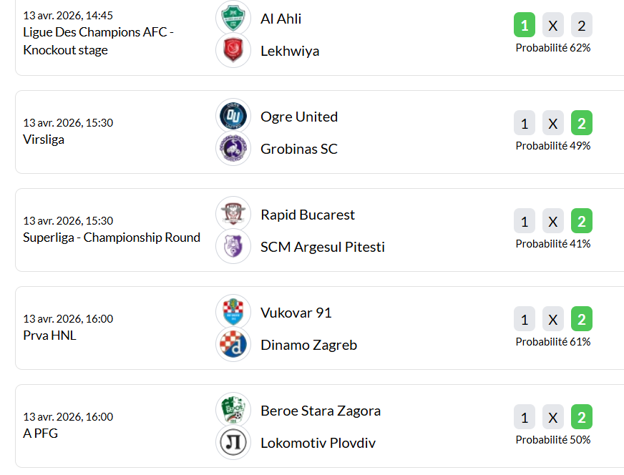624x475 pixels.
Task: Pick outcome 1 for Vukovar 91 match
Action: click(525, 320)
